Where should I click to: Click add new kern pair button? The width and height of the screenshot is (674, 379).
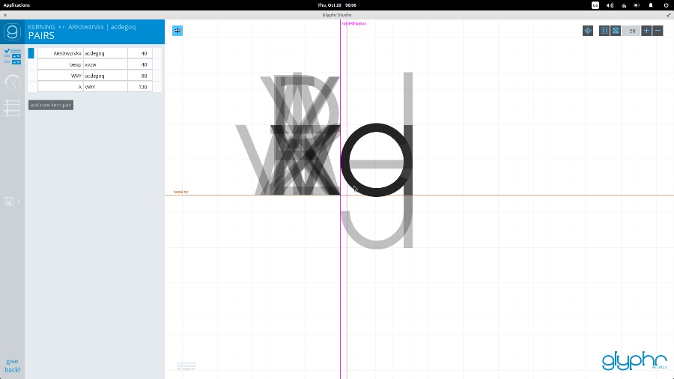tap(51, 105)
